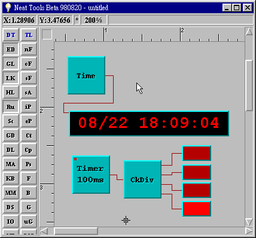The width and height of the screenshot is (256, 238).
Task: Click the X:1.28906 coordinate readout
Action: coord(19,20)
